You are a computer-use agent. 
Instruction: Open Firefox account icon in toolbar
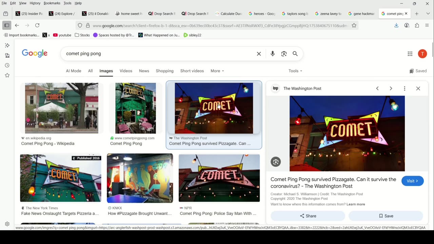(407, 25)
